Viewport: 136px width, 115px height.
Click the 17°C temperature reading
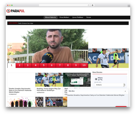100,80
